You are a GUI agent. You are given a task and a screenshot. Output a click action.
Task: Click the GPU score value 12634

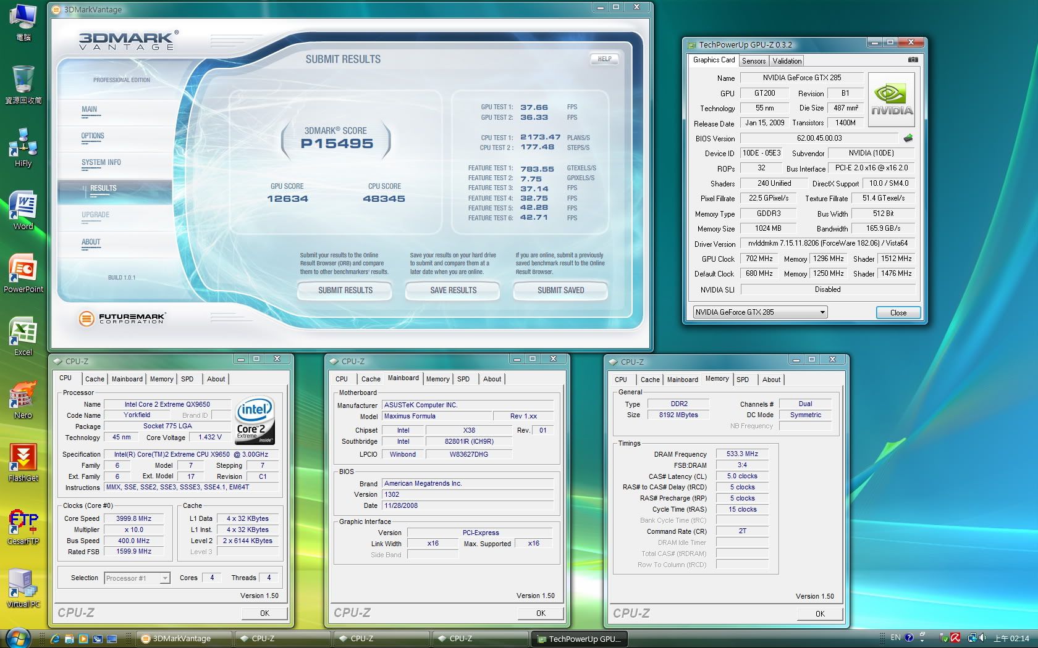(287, 199)
